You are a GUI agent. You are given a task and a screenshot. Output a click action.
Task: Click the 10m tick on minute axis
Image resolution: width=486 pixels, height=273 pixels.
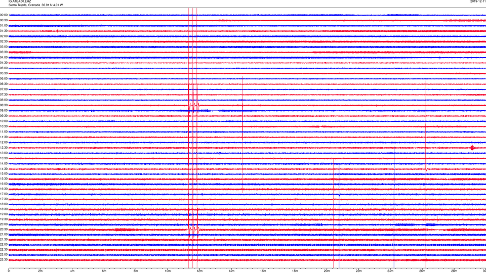tap(168, 271)
